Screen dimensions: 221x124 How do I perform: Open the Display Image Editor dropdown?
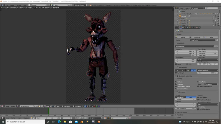pos(203,40)
